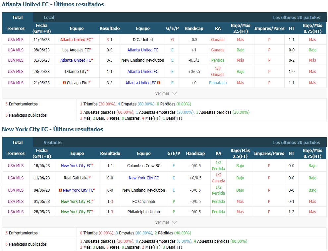Viewport: 328px width, 251px height.
Task: Click the '1-2' half-time score in Philadelphia Union row
Action: (292, 212)
